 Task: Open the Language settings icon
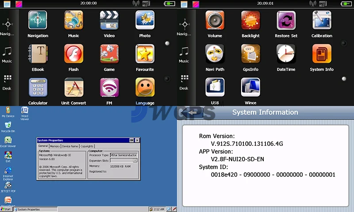click(145, 87)
